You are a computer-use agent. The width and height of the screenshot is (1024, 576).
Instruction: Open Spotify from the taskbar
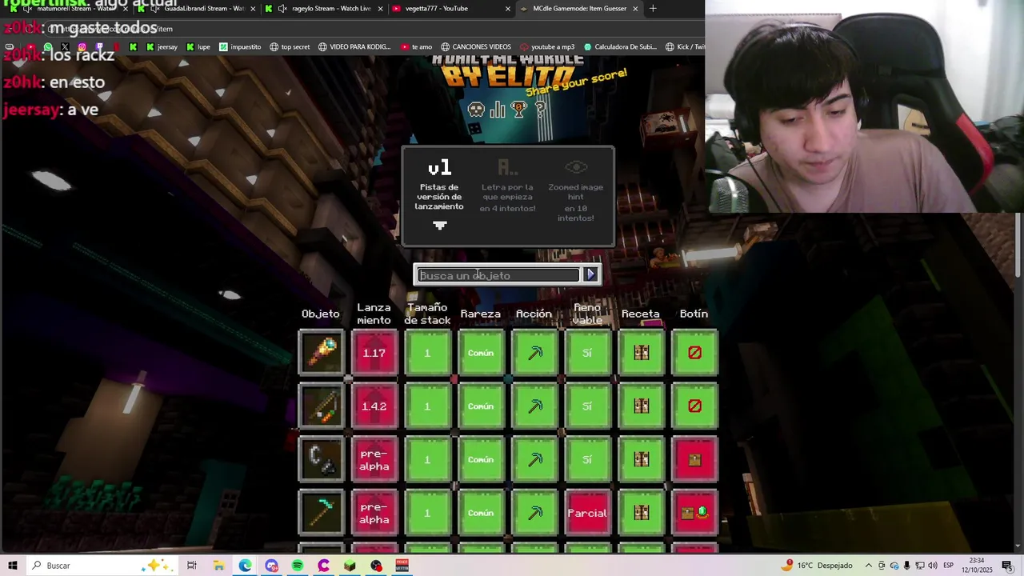298,566
